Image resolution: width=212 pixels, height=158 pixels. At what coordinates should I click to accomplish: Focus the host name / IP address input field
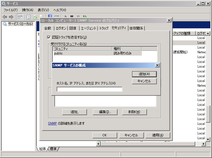(x=90, y=89)
